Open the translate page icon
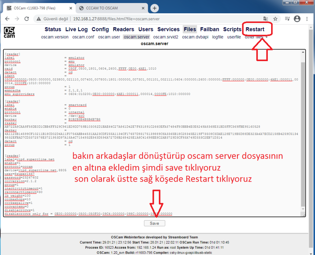315x255 pixels. pos(265,19)
